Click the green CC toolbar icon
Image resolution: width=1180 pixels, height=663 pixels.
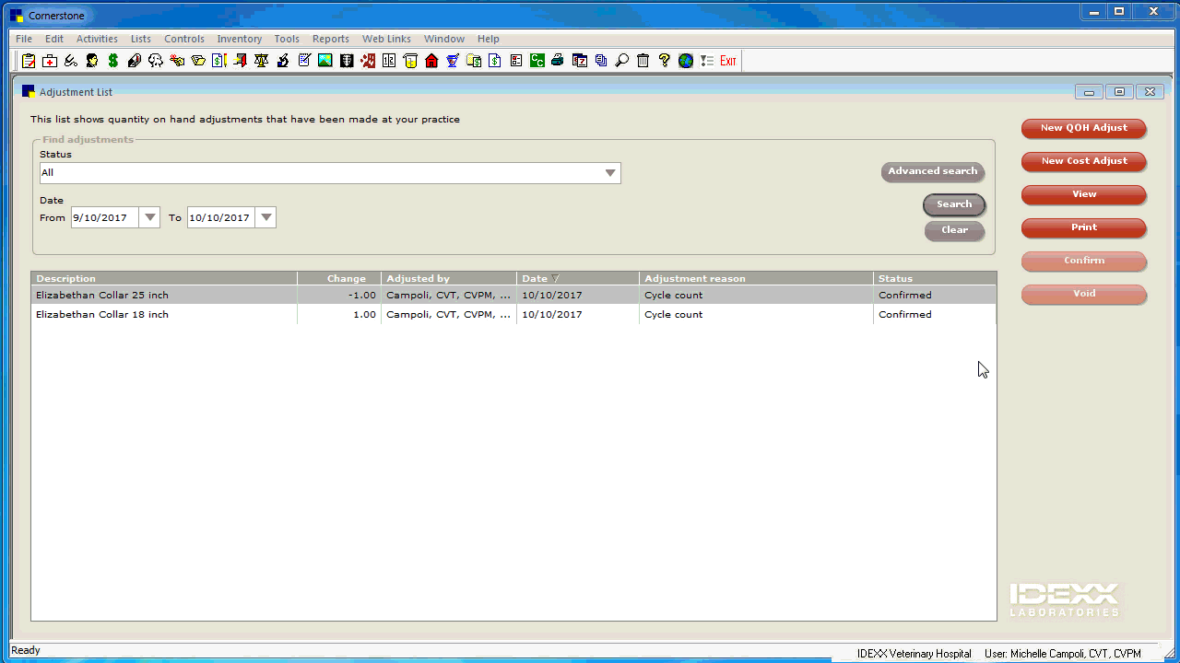(x=537, y=61)
